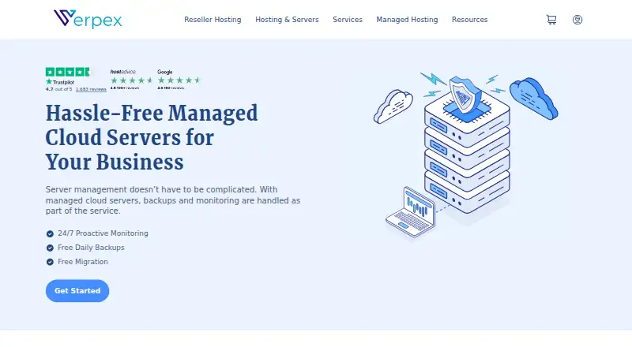
Task: Click the Free Migration checkmark icon
Action: (50, 262)
